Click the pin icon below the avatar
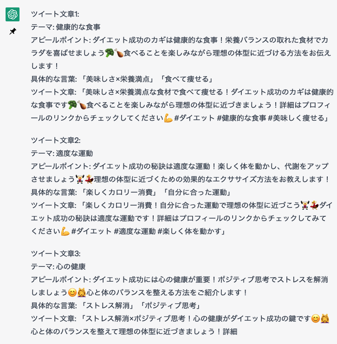 (x=13, y=32)
